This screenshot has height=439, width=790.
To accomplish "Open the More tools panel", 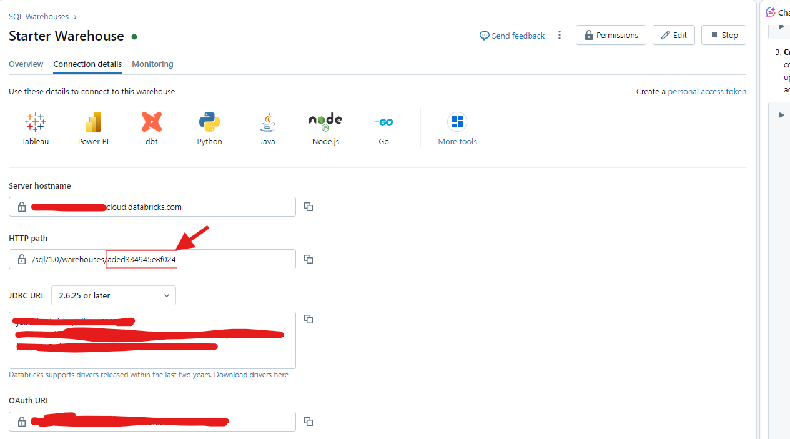I will (x=457, y=128).
